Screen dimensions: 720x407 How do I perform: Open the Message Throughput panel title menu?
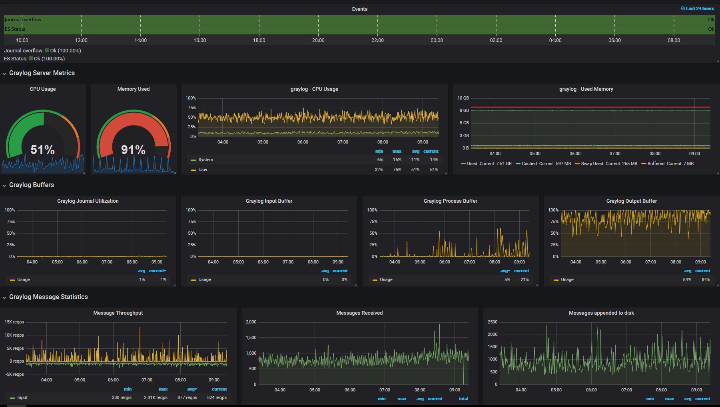[x=118, y=313]
